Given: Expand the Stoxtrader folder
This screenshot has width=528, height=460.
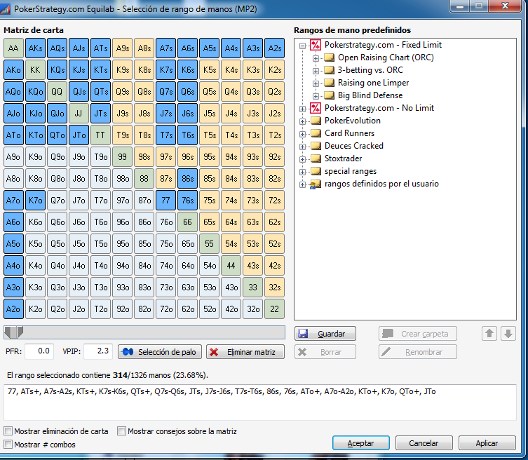Looking at the screenshot, I should 302,159.
